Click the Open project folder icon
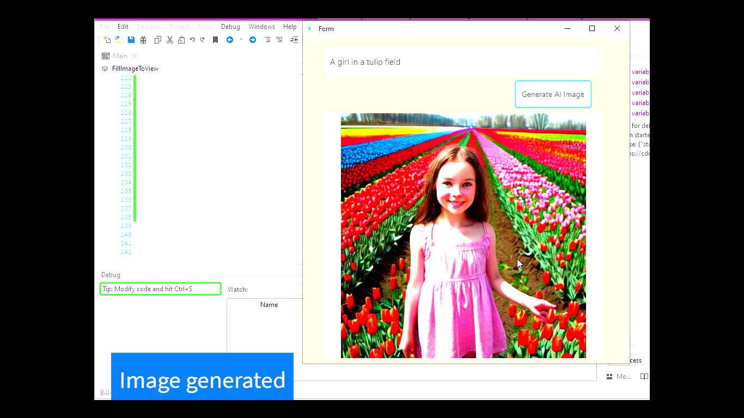This screenshot has height=418, width=744. click(118, 40)
